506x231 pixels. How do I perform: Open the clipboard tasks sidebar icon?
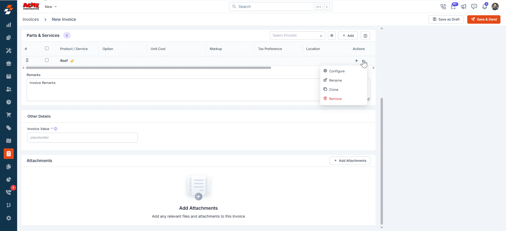9,38
